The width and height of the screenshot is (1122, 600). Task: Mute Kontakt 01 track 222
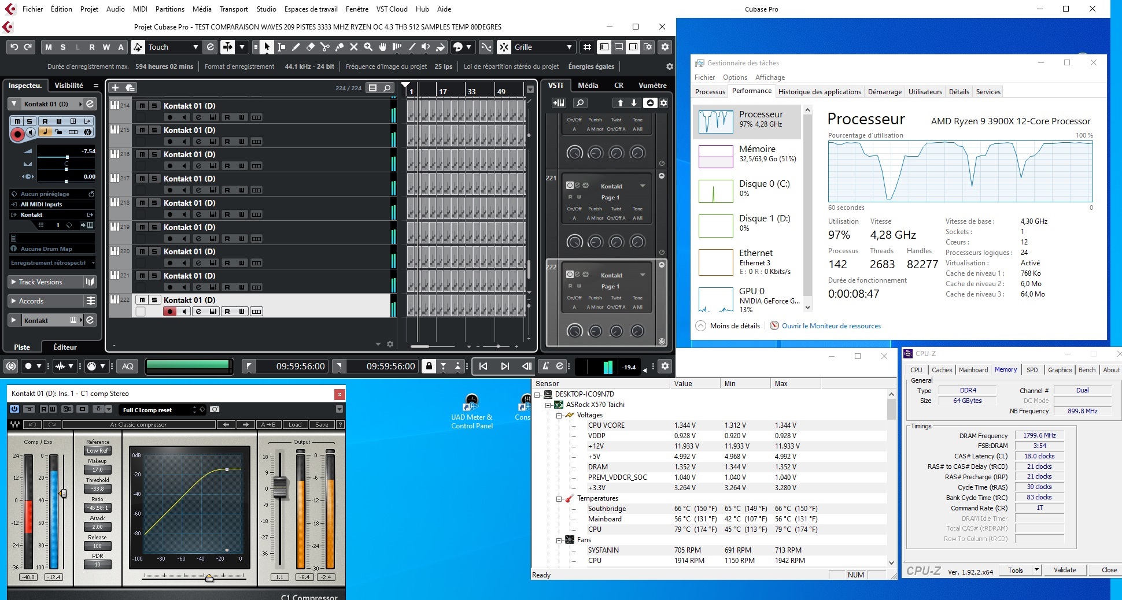[142, 300]
